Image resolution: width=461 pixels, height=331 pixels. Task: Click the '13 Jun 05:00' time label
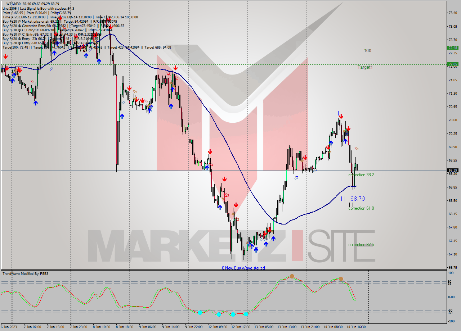(264, 327)
